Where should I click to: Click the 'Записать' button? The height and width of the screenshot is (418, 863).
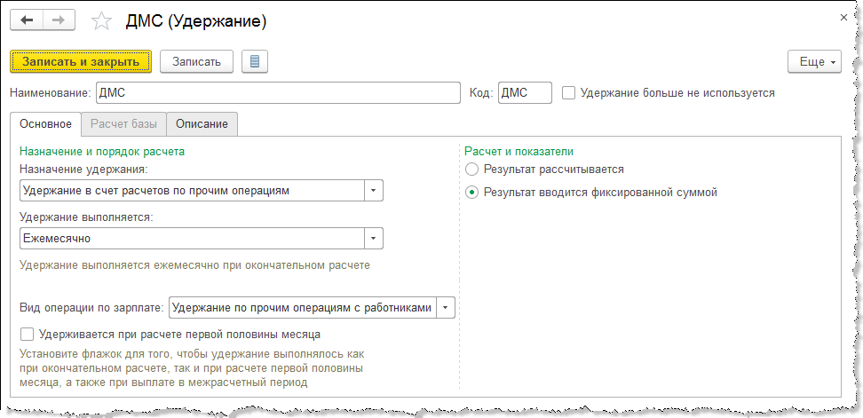point(196,61)
